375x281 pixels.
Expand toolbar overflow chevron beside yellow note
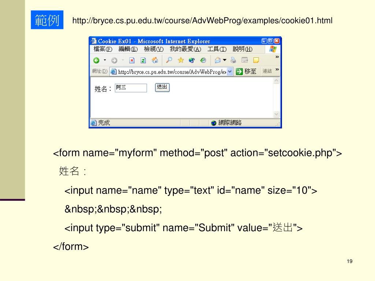(277, 57)
